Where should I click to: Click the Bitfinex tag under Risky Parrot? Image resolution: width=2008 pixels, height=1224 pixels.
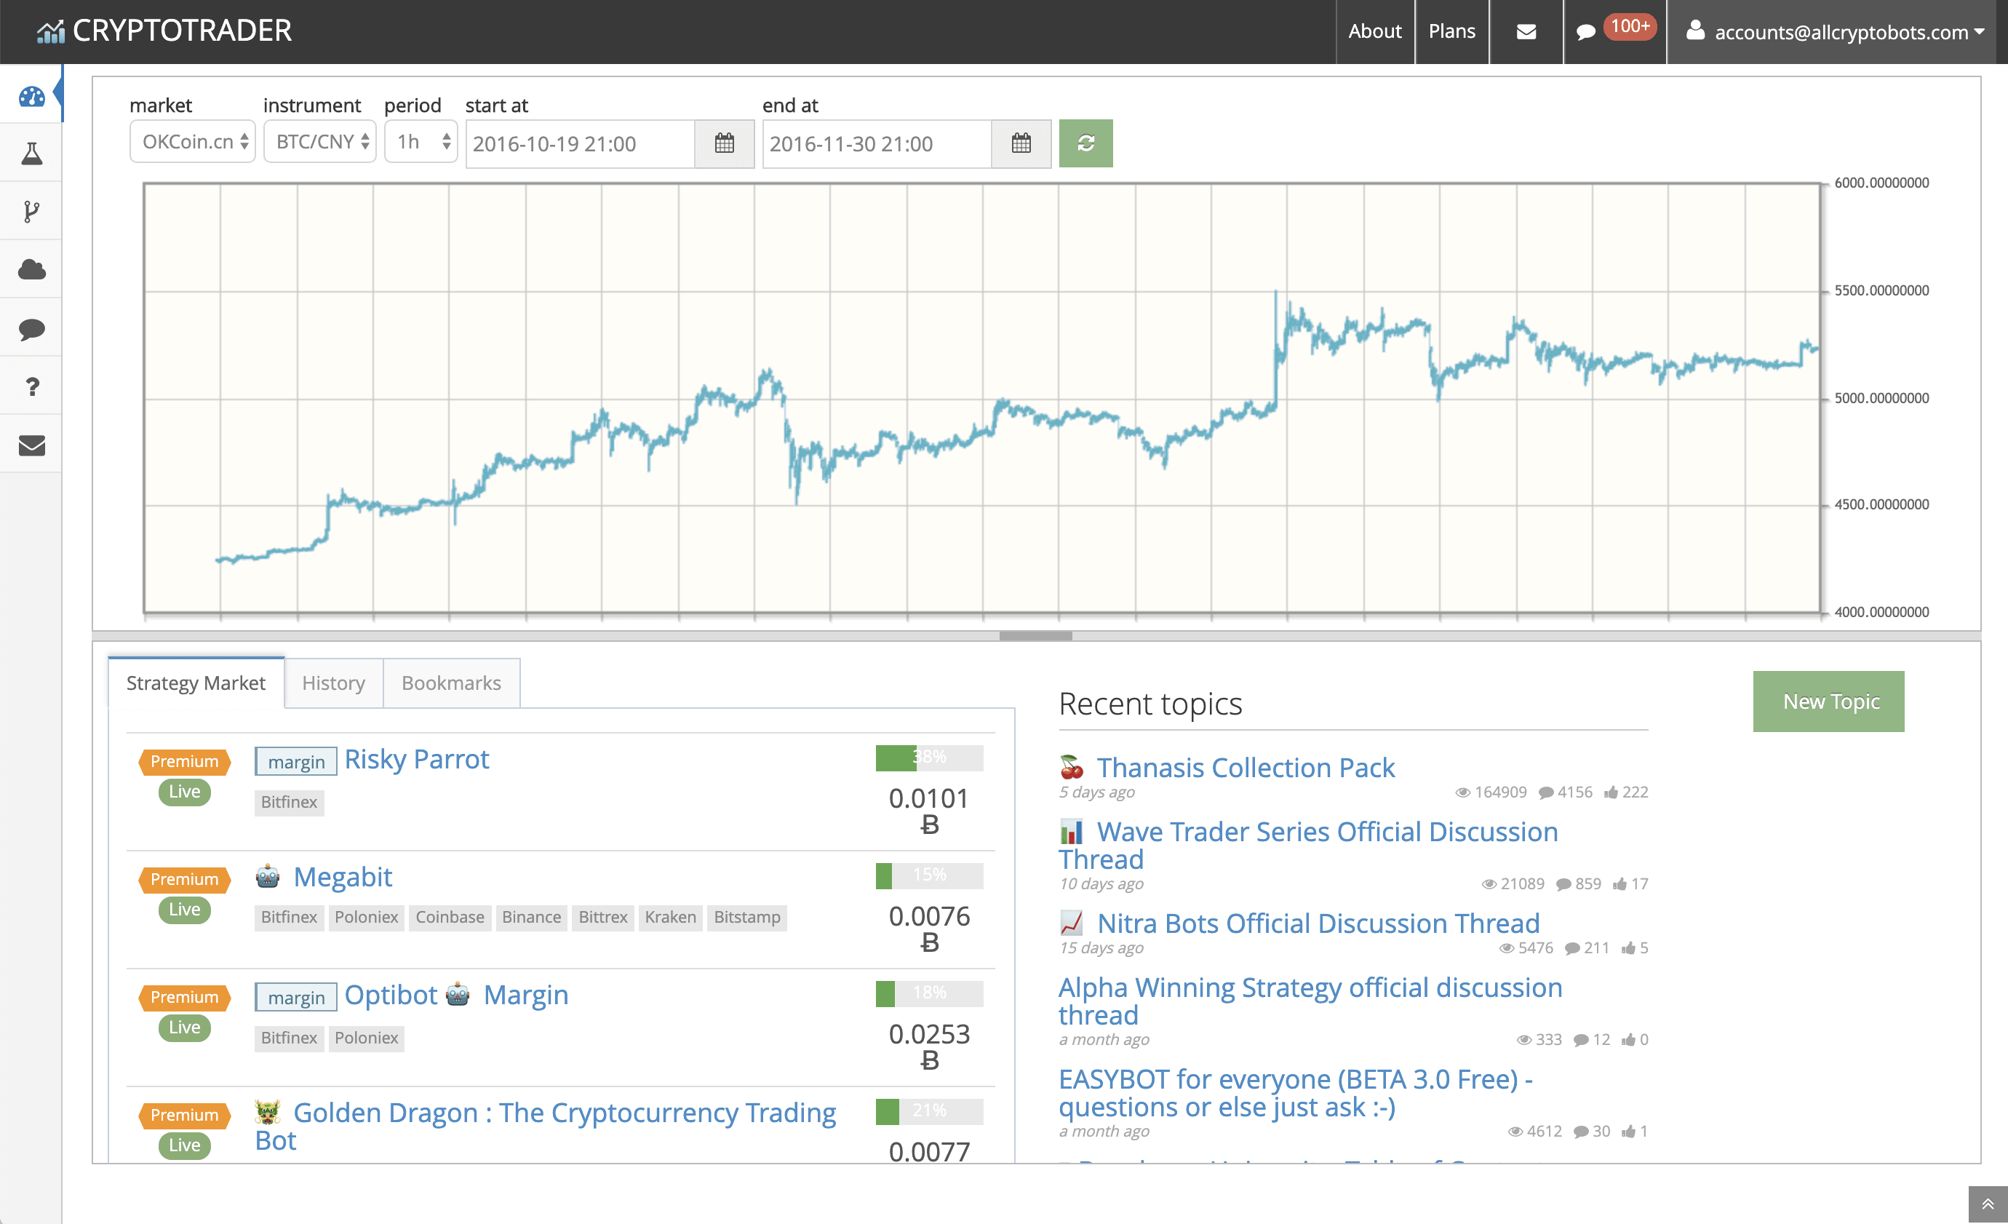pyautogui.click(x=290, y=802)
